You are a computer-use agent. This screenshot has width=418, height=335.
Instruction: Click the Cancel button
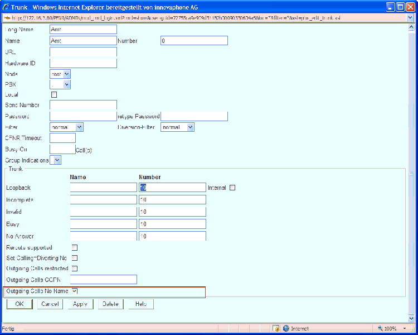point(50,304)
